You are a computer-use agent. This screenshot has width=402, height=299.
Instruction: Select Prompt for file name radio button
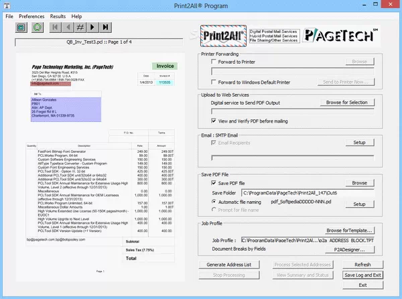214,210
